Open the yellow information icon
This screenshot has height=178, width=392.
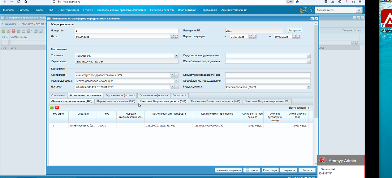pos(311,10)
